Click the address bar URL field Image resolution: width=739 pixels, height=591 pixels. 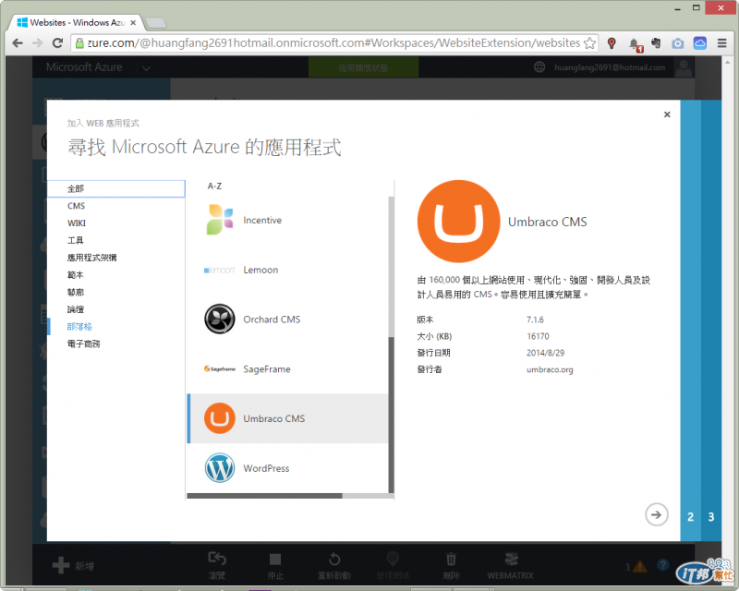click(333, 43)
